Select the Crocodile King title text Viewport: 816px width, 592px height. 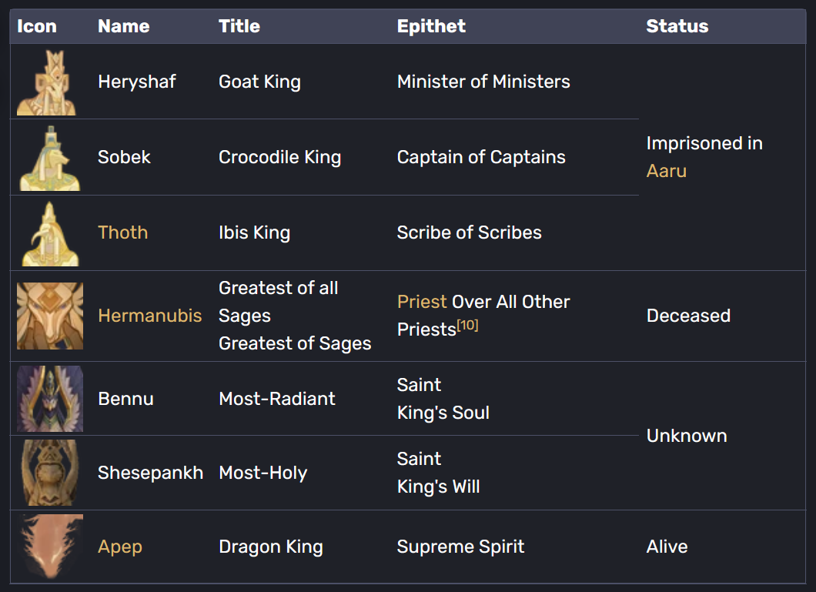click(279, 157)
